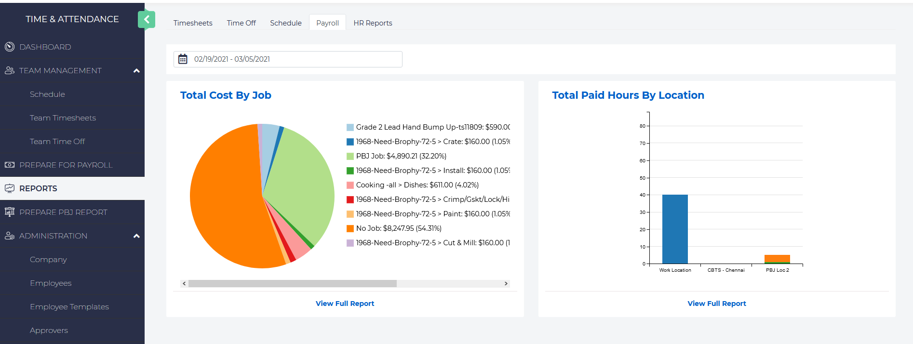The image size is (913, 344).
Task: Collapse the Administration section chevron
Action: (x=136, y=236)
